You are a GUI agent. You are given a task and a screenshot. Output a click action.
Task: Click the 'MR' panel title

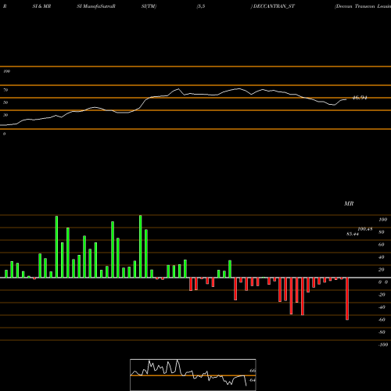click(349, 203)
